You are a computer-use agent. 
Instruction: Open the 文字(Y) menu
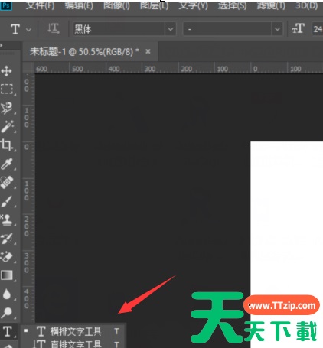point(193,5)
